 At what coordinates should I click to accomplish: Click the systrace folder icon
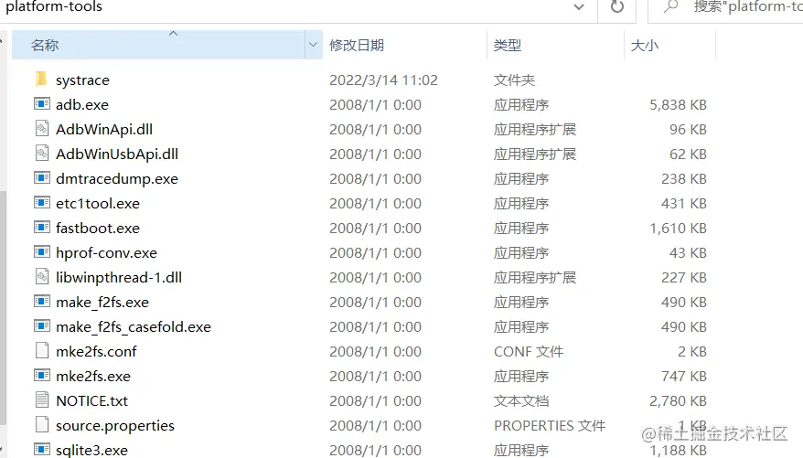41,80
